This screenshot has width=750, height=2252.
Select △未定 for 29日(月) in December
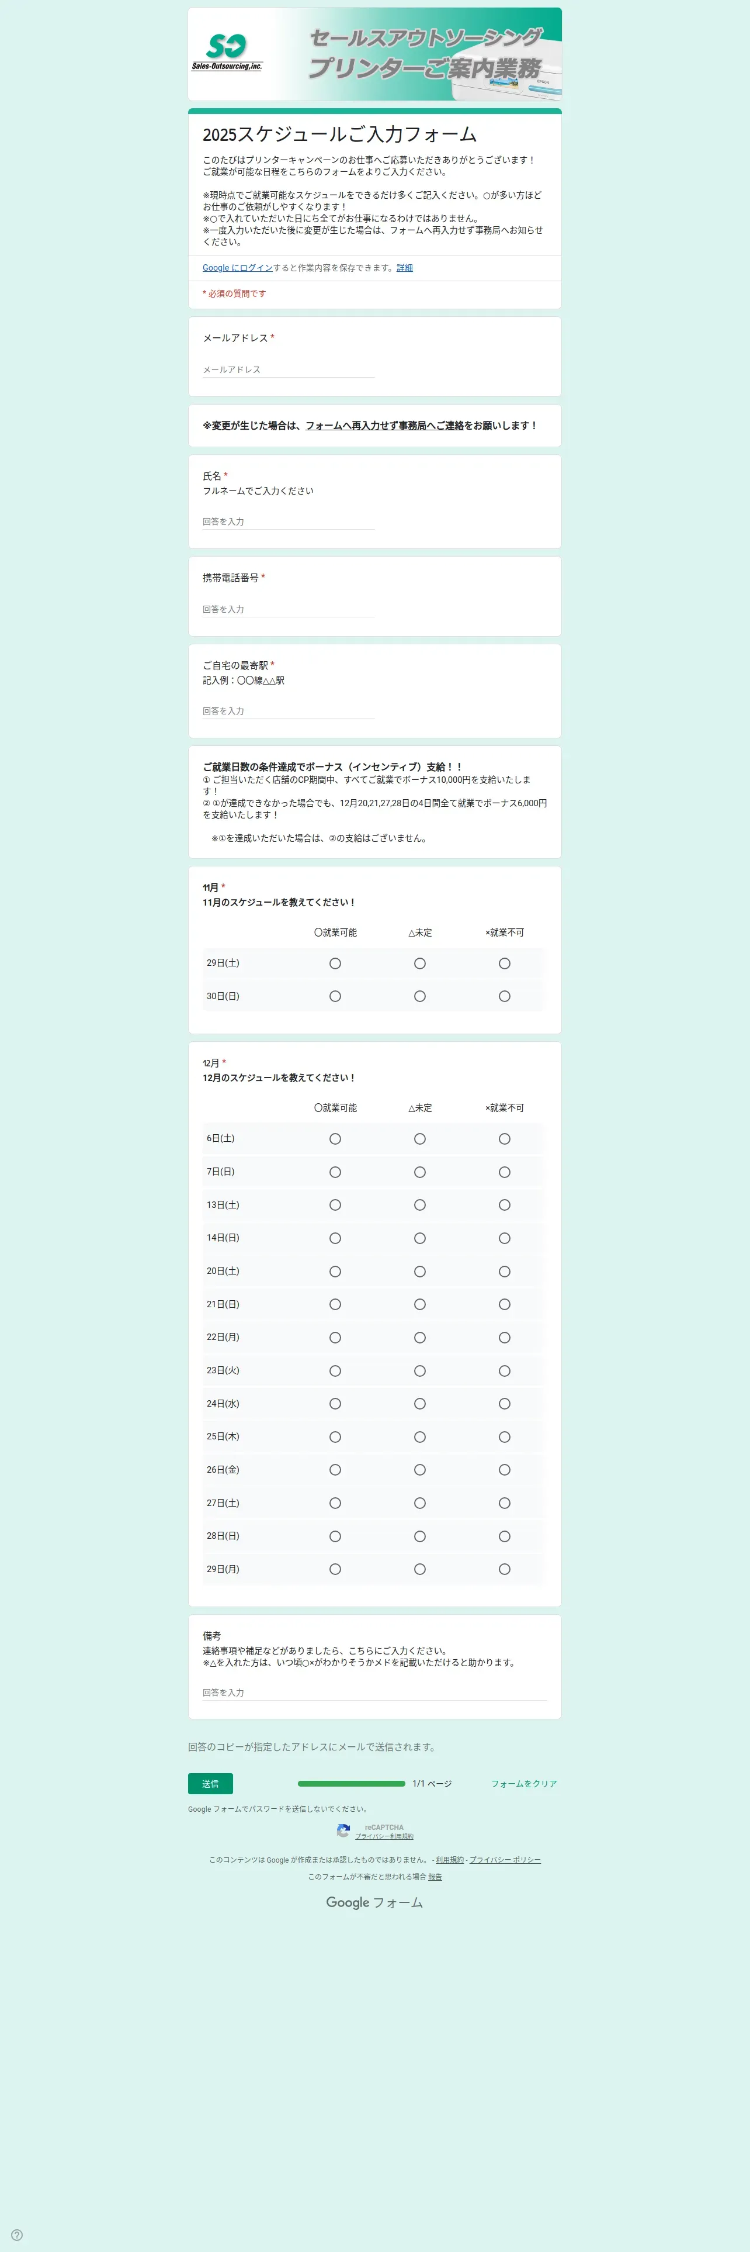[x=420, y=1569]
